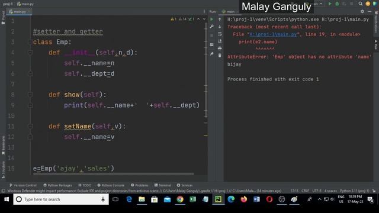This screenshot has height=213, width=379.
Task: Open the TODO tool window
Action: (x=85, y=185)
